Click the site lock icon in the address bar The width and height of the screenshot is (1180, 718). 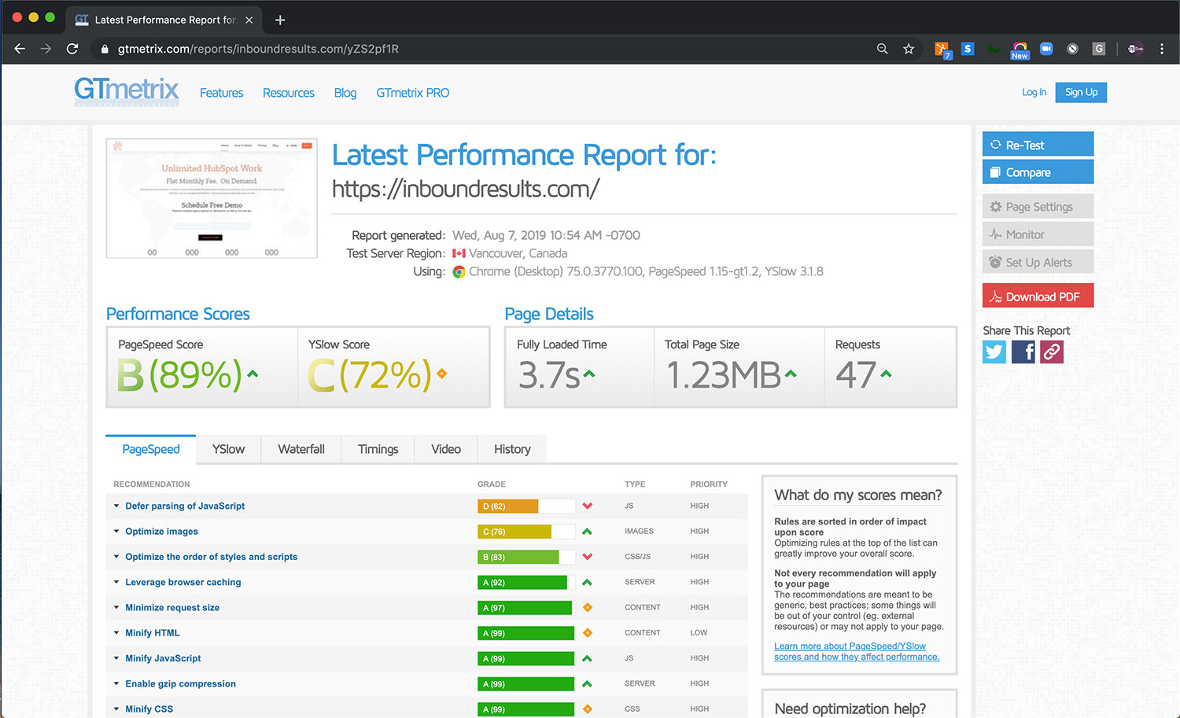pyautogui.click(x=104, y=49)
